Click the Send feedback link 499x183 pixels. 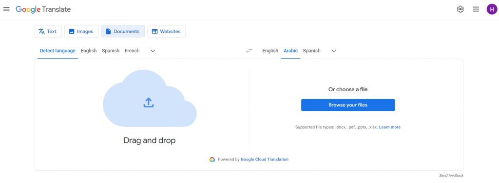pyautogui.click(x=451, y=176)
